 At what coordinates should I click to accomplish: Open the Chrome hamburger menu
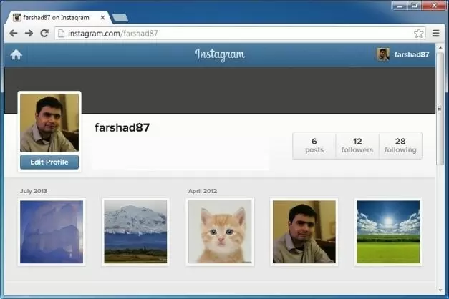pos(436,33)
